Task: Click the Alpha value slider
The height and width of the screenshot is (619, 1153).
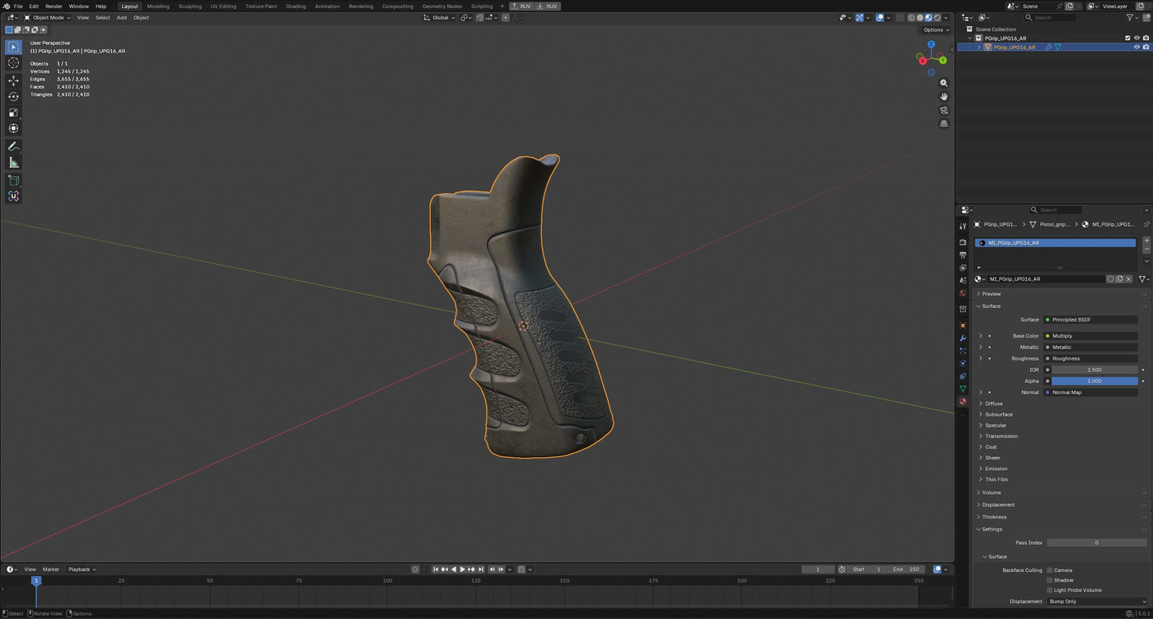Action: click(1094, 381)
